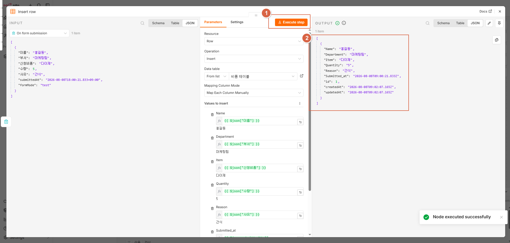Open expression editor for the Department field
510x243 pixels.
(x=300, y=145)
